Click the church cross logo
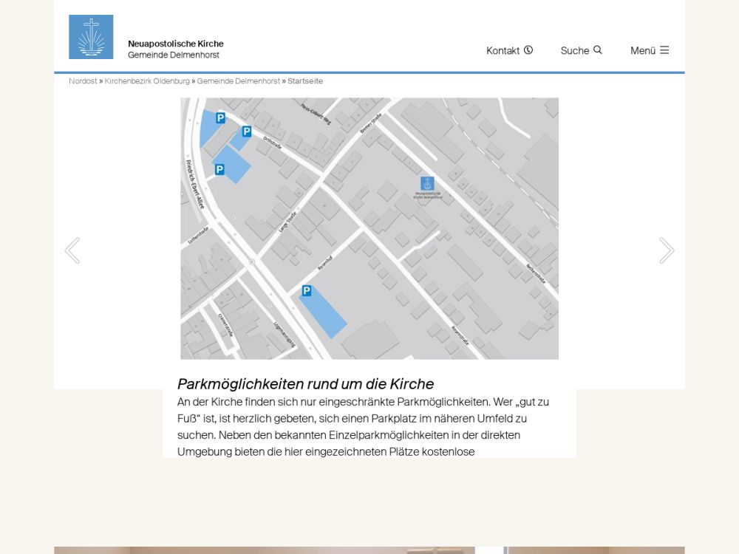Viewport: 739px width, 554px height. point(91,37)
